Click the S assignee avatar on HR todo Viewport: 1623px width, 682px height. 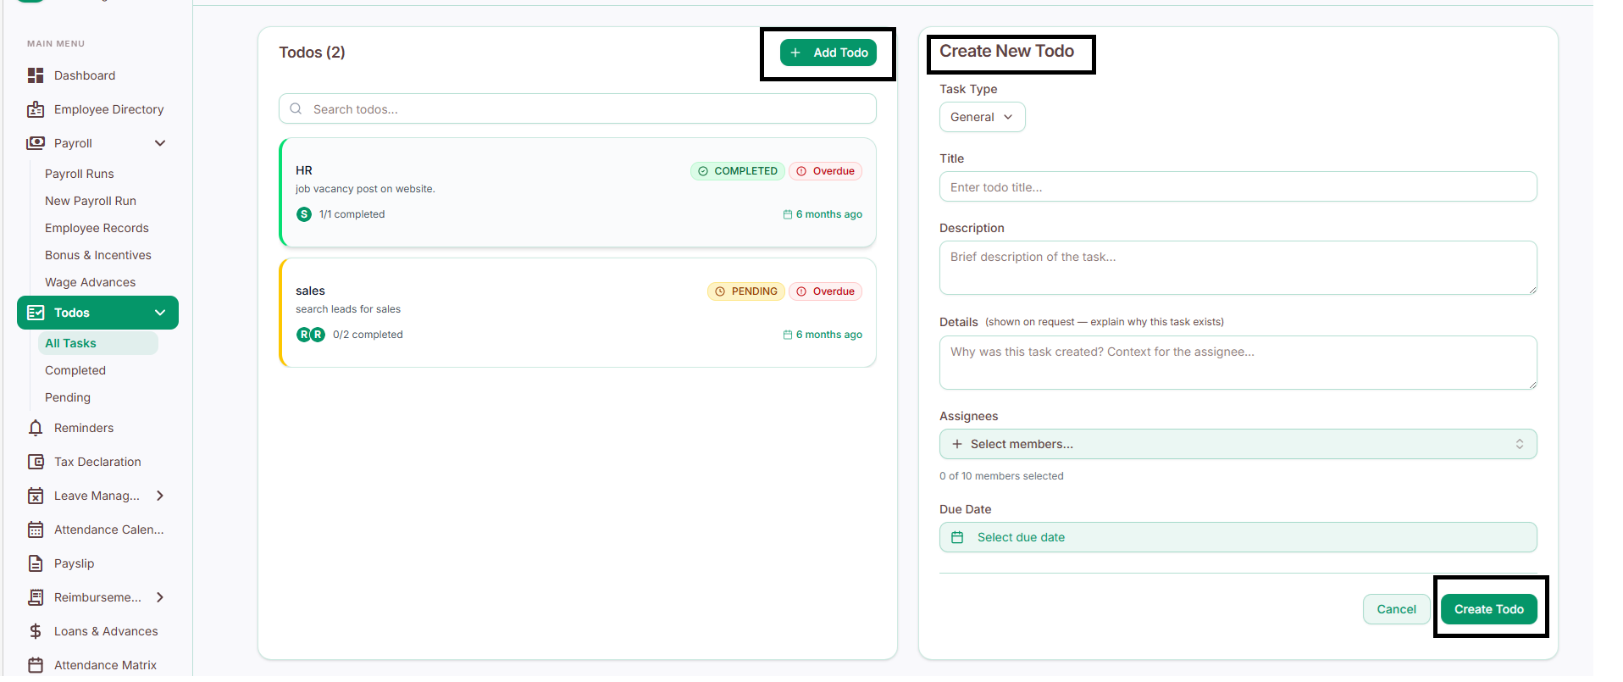pos(304,214)
